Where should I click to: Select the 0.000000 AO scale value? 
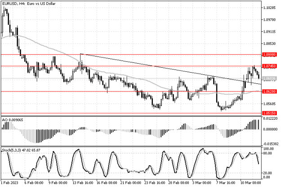[270, 129]
